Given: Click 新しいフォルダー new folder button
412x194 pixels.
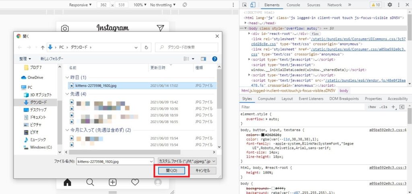Looking at the screenshot, I should tap(52, 59).
